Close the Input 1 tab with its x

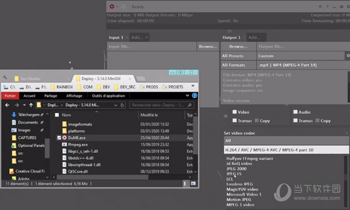[127, 37]
